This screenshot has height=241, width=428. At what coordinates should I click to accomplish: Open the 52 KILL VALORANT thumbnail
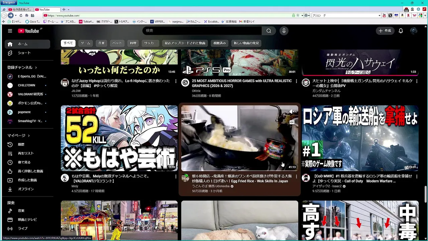pyautogui.click(x=119, y=138)
